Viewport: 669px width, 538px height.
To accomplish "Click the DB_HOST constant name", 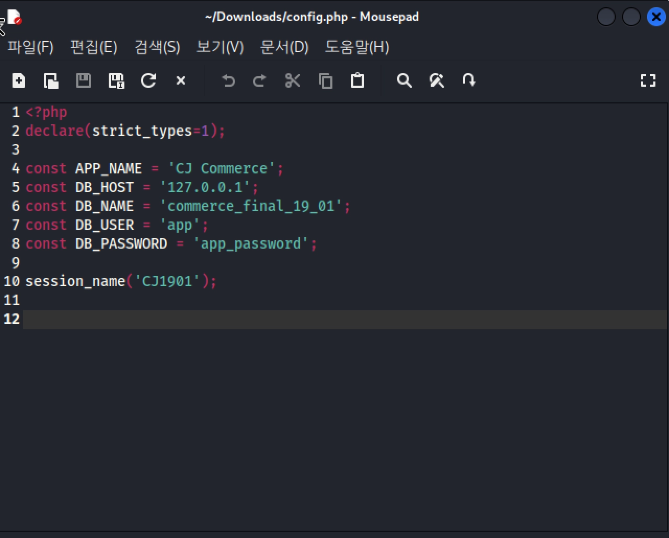I will pyautogui.click(x=105, y=187).
